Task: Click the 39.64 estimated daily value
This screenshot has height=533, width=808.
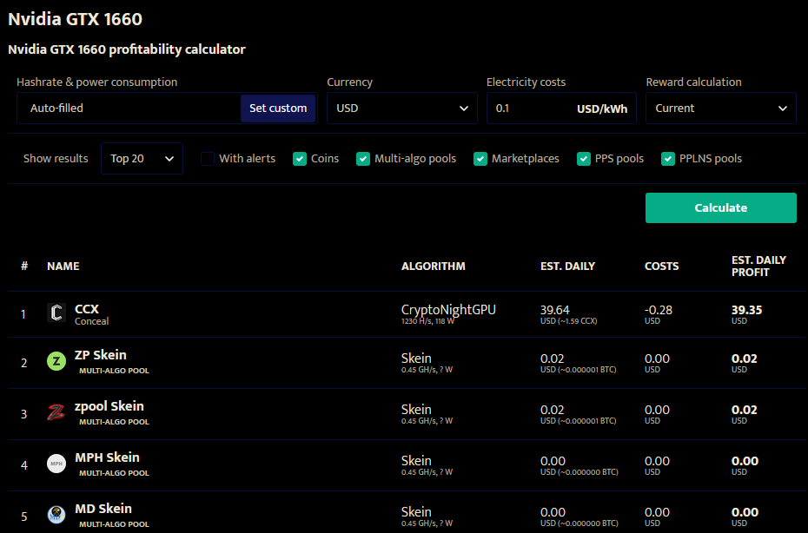Action: (555, 310)
